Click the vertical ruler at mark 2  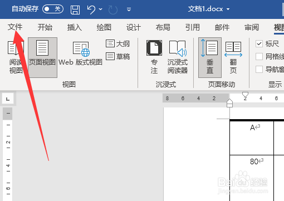pos(8,143)
